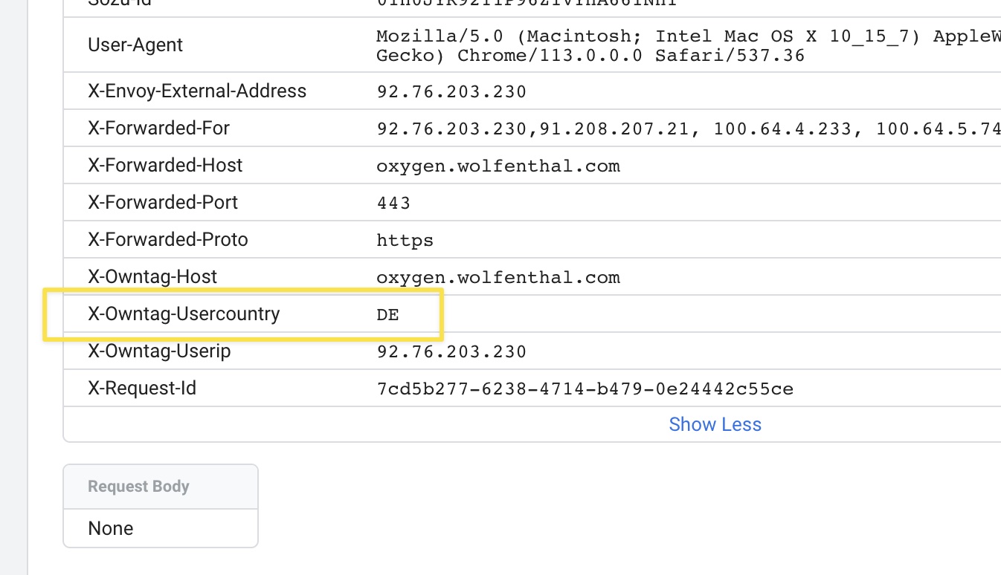
Task: Click the X-Envoy-External-Address label
Action: click(197, 91)
